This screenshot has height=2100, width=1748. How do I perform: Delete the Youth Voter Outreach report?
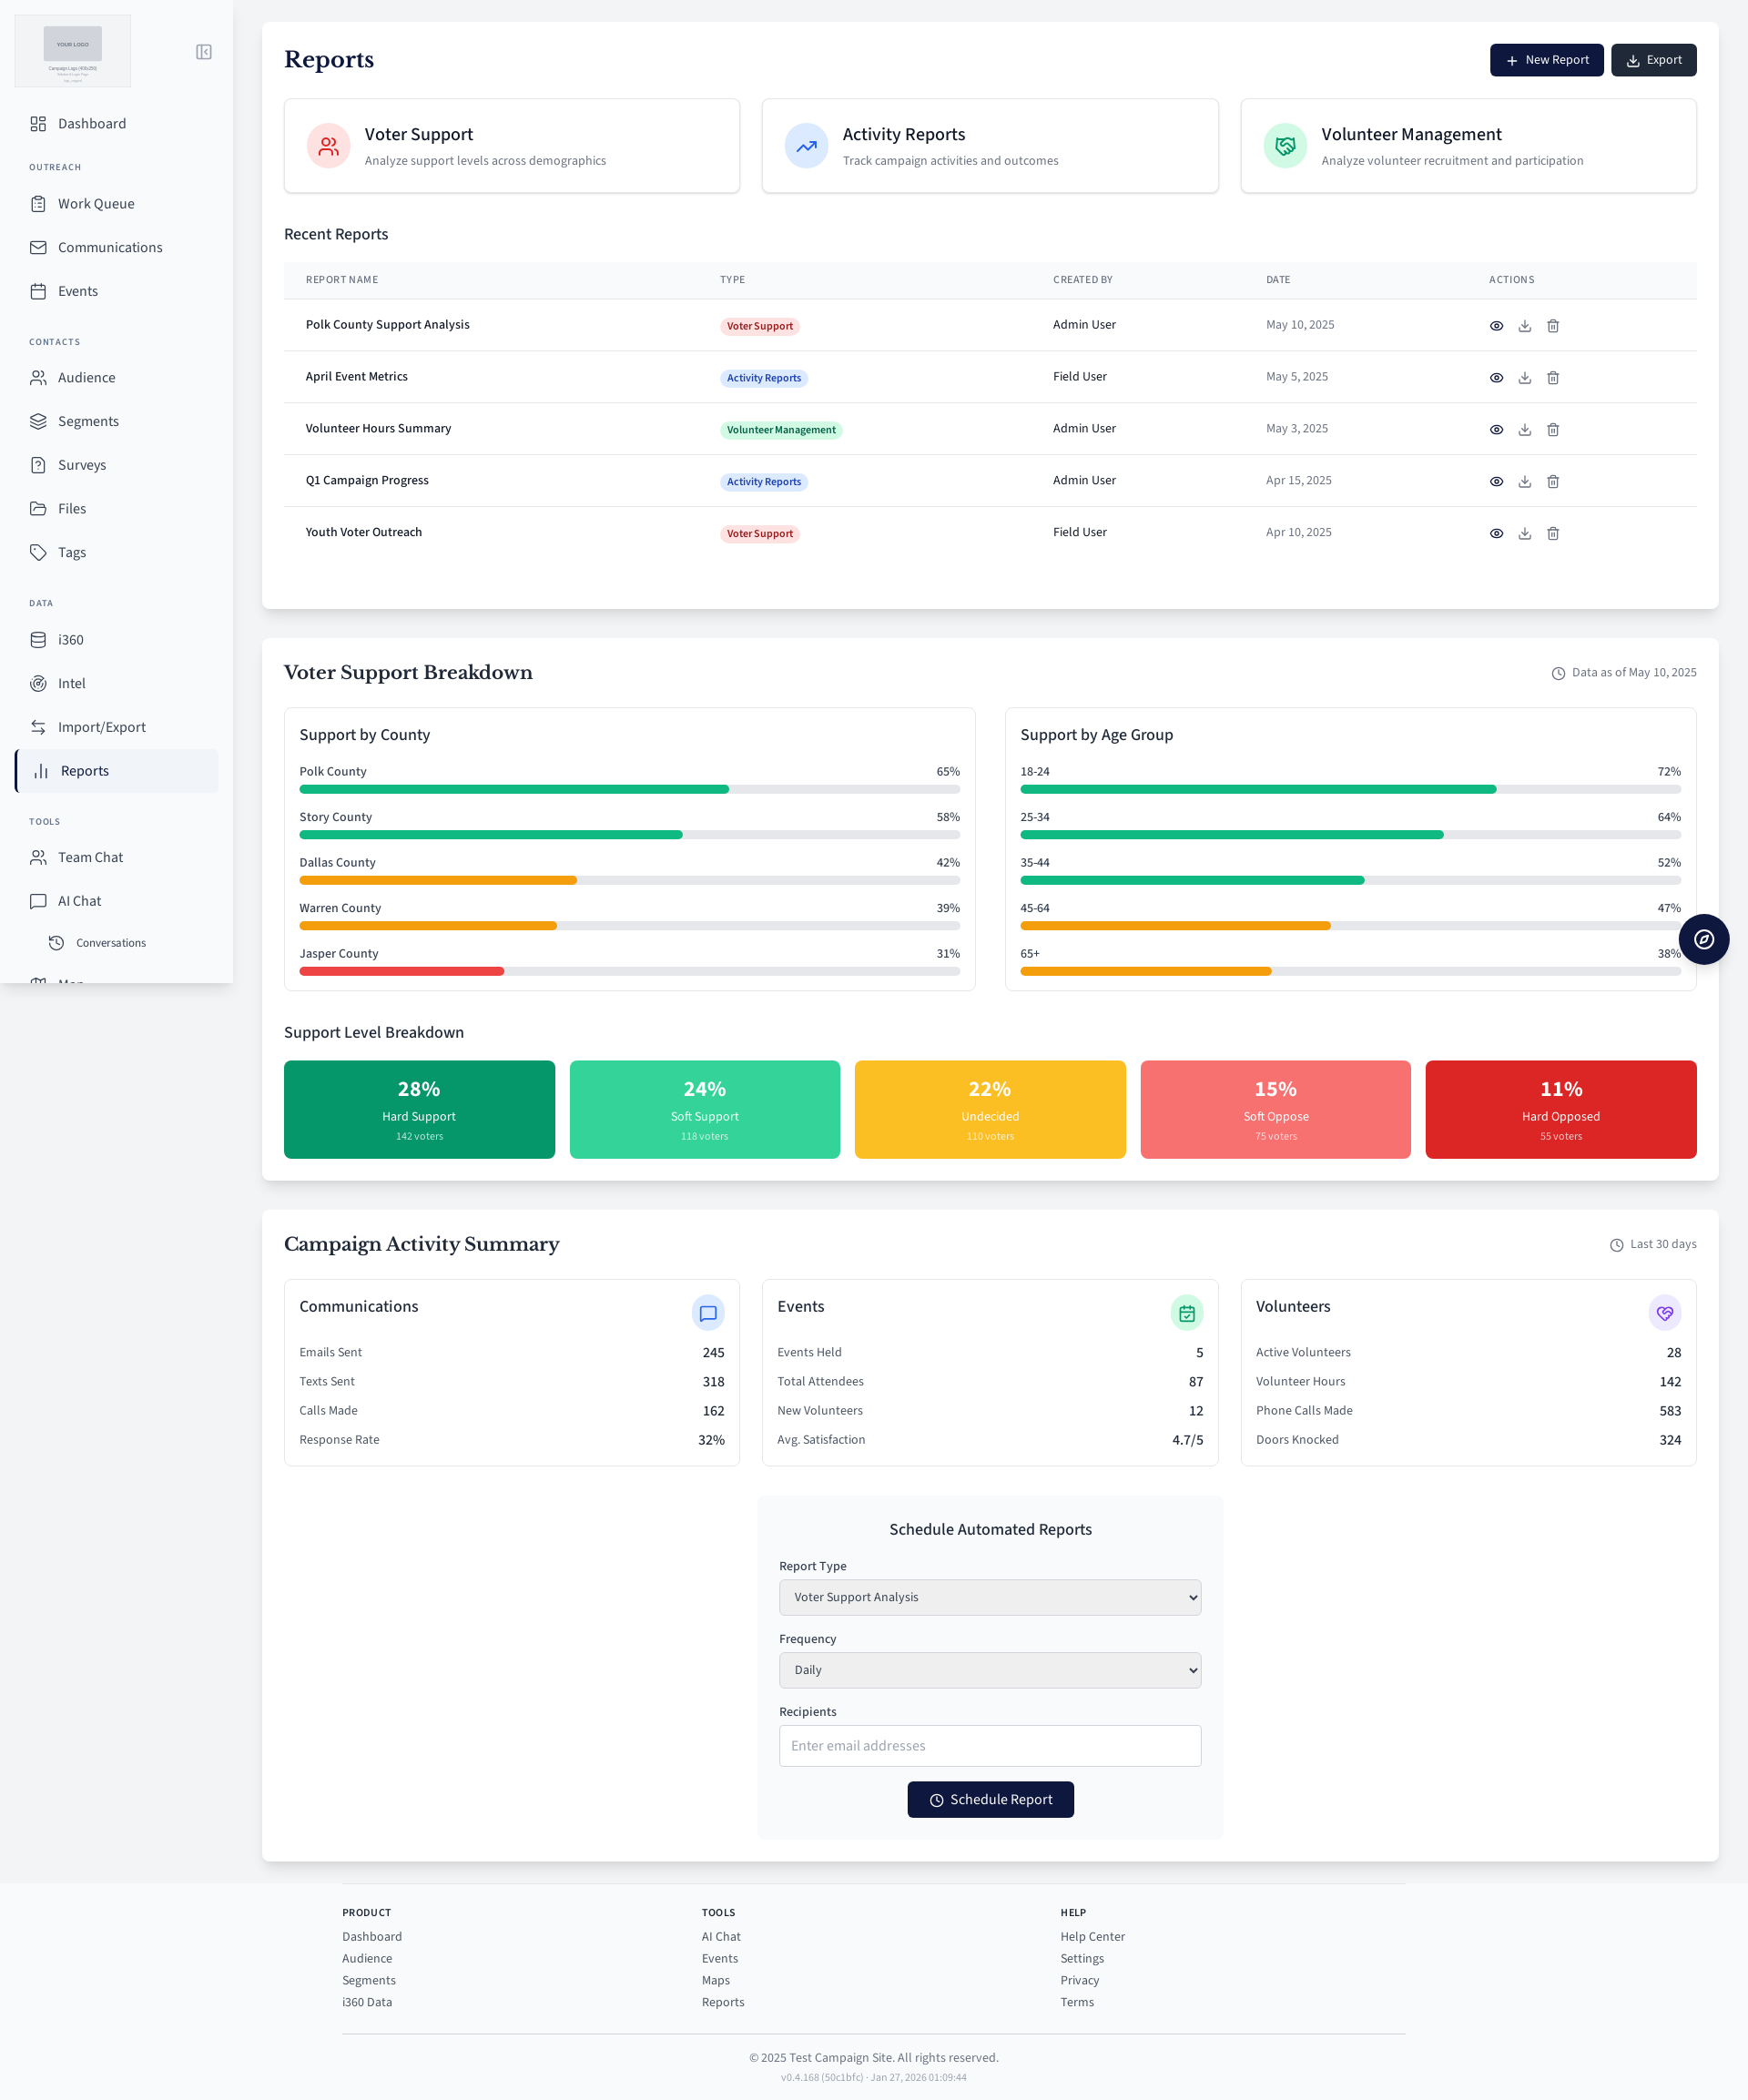[1552, 534]
